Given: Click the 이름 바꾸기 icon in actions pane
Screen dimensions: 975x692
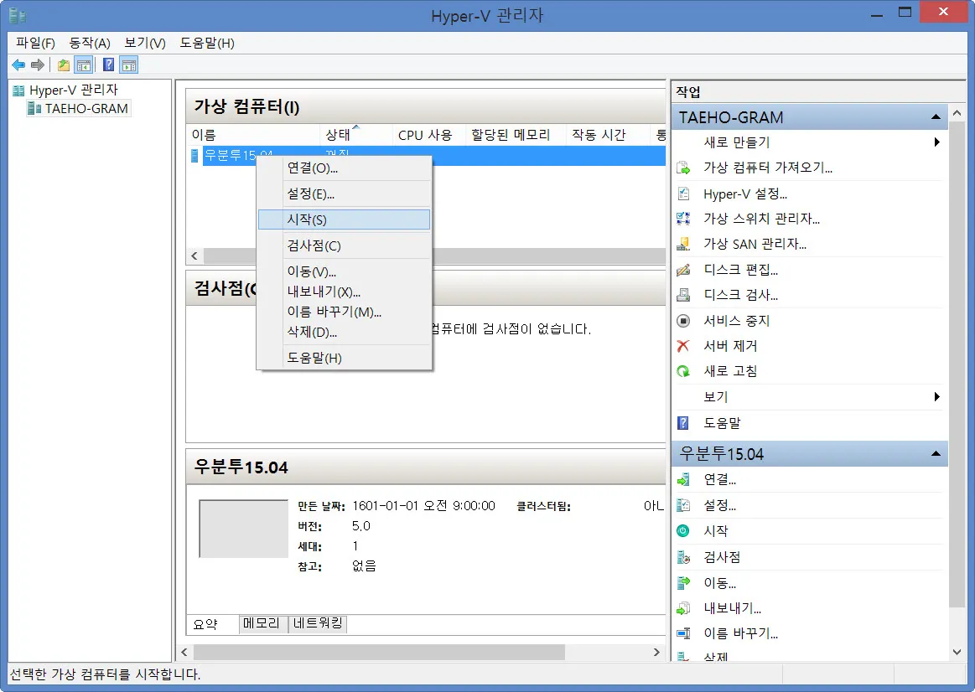Looking at the screenshot, I should 683,633.
